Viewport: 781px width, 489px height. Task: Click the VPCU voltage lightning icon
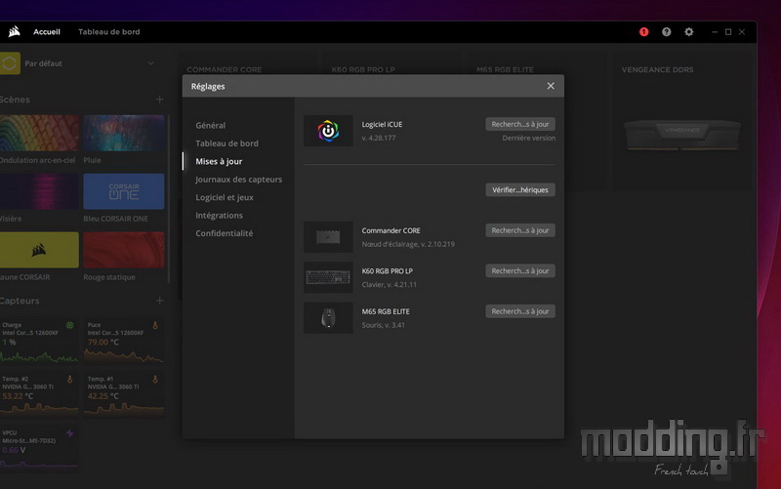(69, 433)
